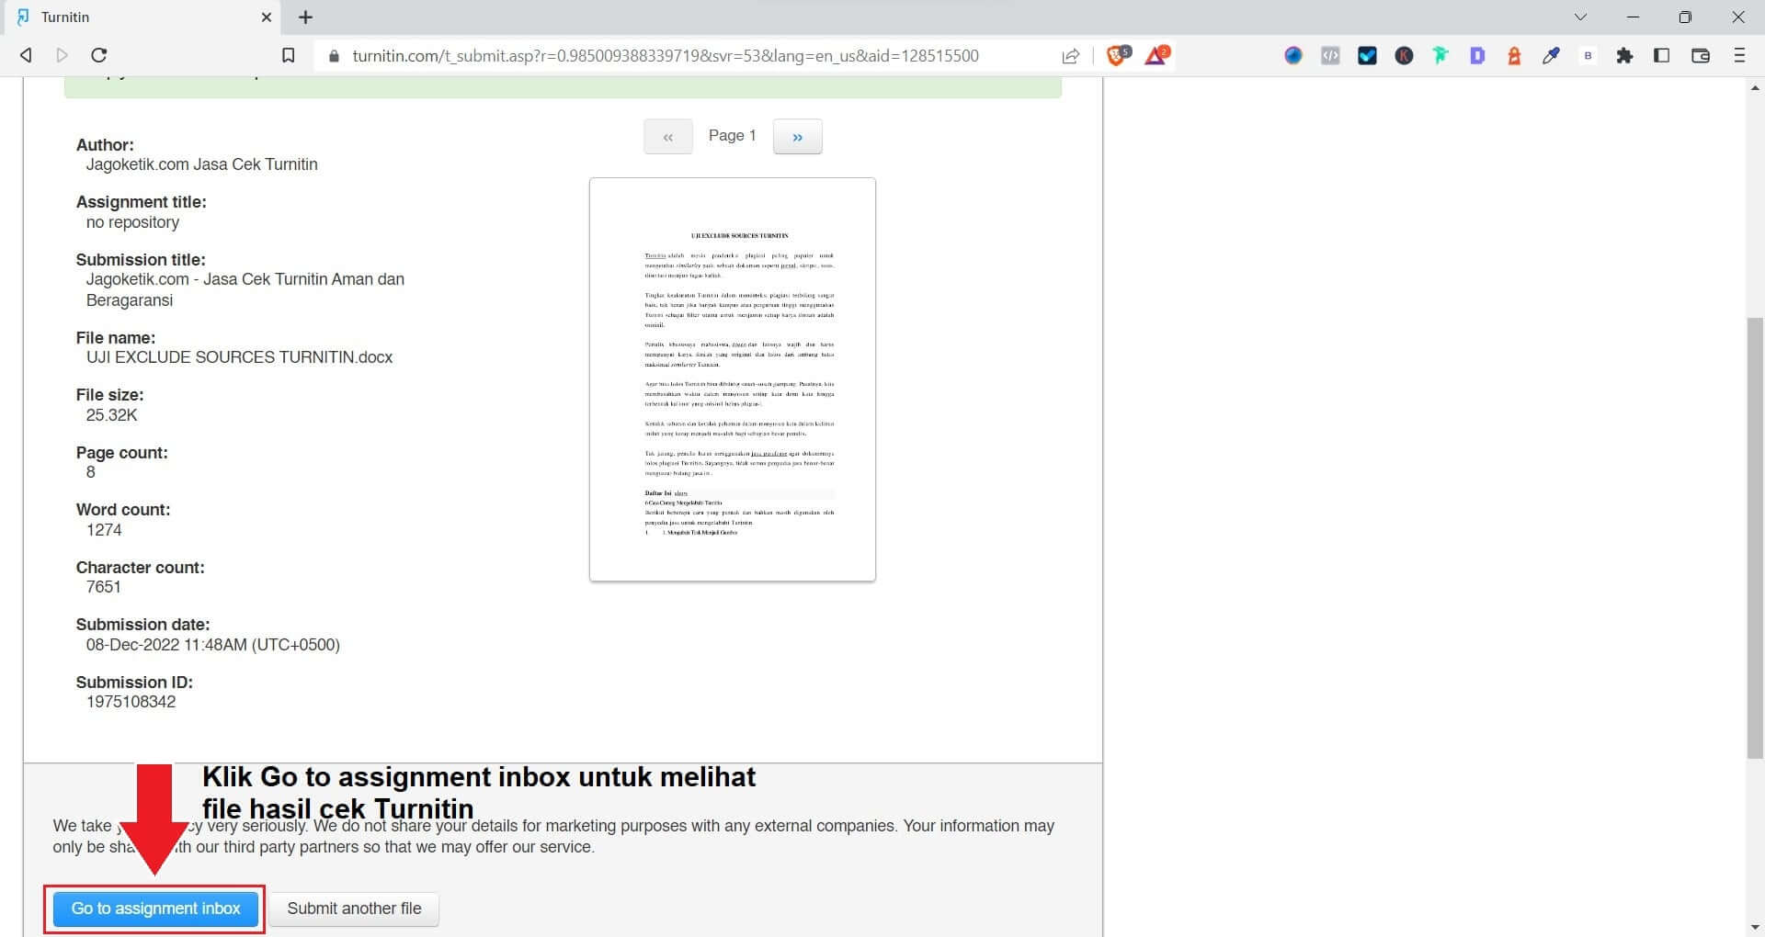The width and height of the screenshot is (1765, 937).
Task: Open the browser hamburger menu
Action: (x=1739, y=55)
